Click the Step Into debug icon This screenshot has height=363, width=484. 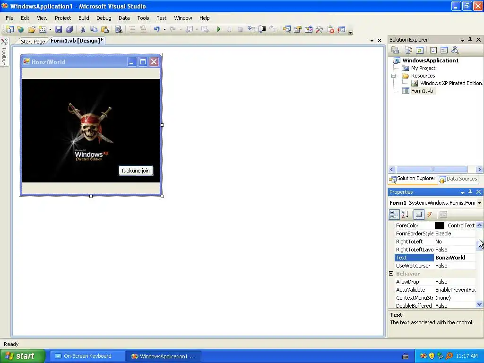[x=251, y=29]
